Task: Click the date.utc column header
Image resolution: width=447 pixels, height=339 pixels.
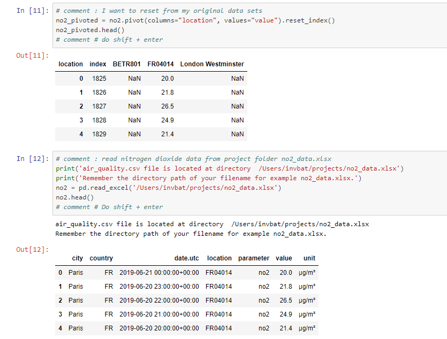Action: click(x=186, y=258)
